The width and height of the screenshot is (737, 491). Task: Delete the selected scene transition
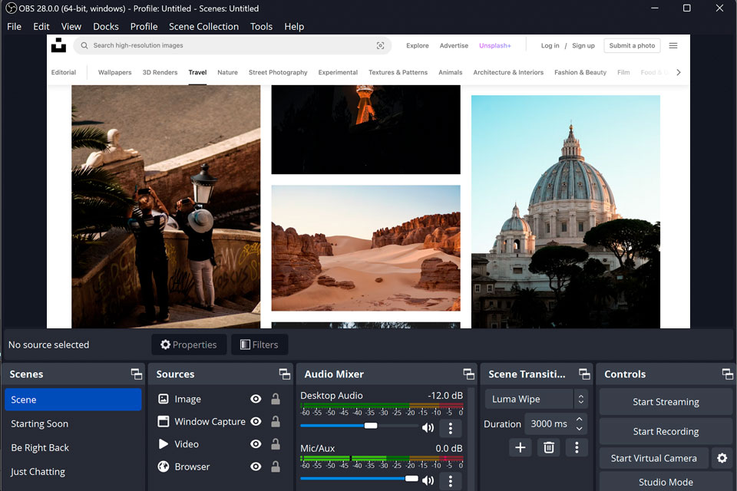click(548, 447)
